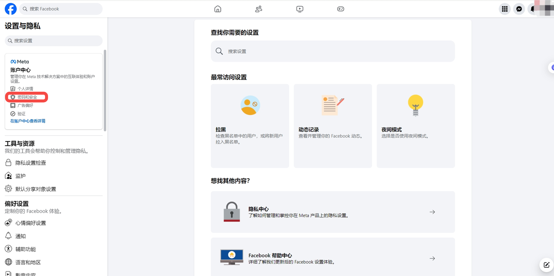Click the 动态记录 document illustration

point(333,105)
